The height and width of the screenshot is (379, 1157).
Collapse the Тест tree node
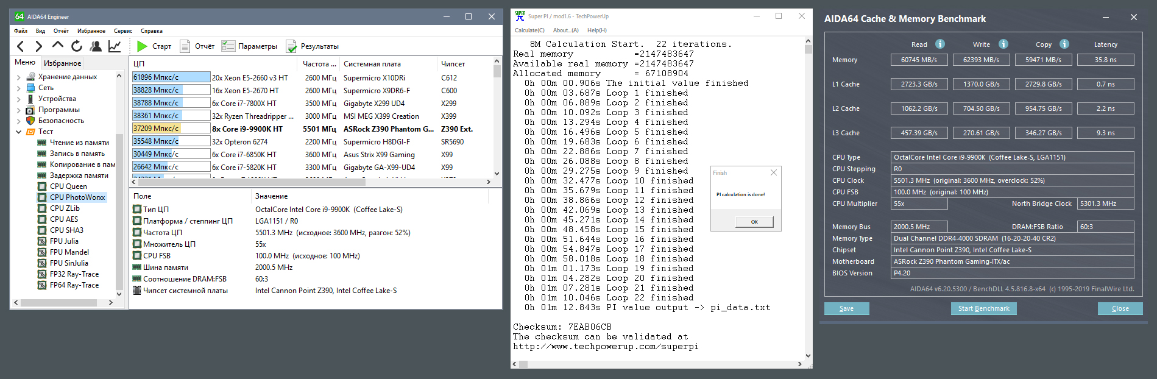point(18,132)
